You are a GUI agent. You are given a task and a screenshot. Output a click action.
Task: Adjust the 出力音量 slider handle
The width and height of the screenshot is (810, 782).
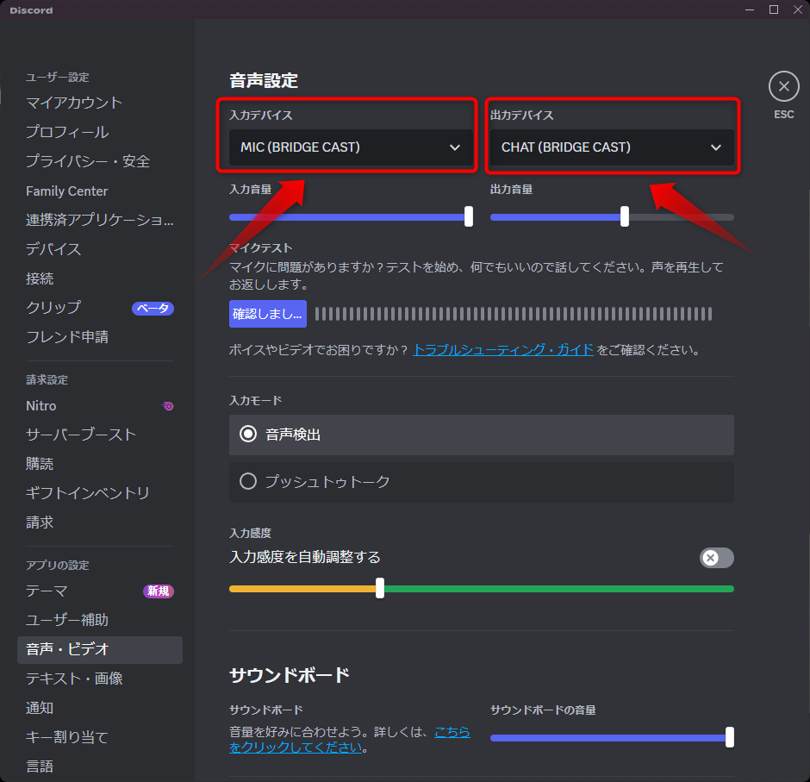[625, 216]
